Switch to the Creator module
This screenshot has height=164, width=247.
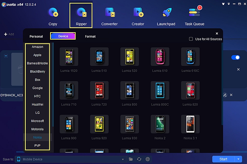pos(138,13)
